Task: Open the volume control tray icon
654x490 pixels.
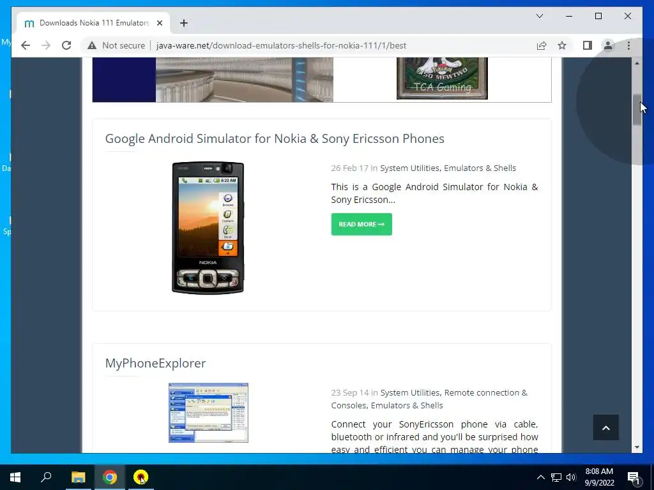Action: click(x=571, y=477)
